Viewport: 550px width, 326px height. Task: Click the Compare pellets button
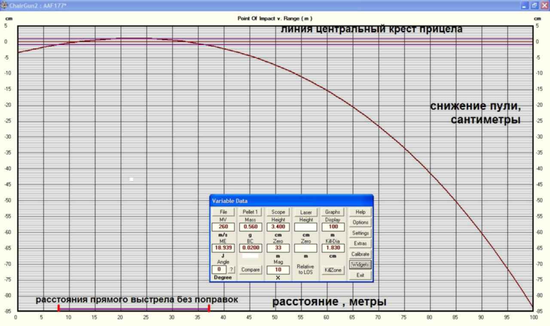click(x=250, y=270)
